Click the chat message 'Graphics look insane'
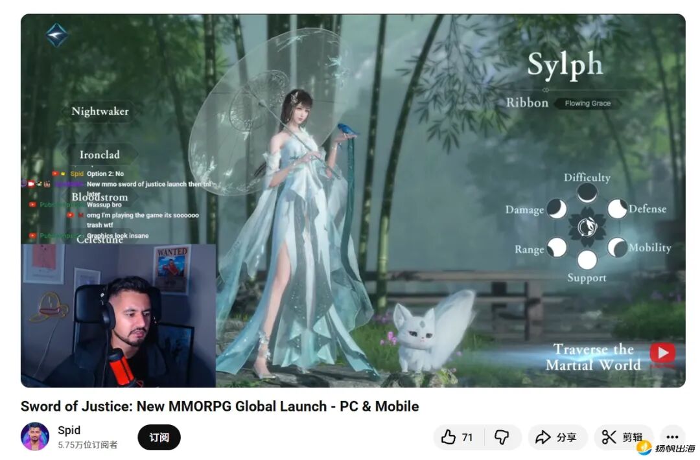This screenshot has height=460, width=700. (x=118, y=236)
